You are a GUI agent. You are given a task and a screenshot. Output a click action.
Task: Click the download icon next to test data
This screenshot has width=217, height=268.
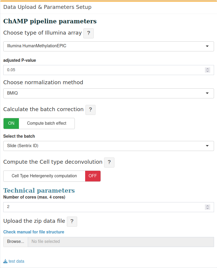click(x=5, y=261)
